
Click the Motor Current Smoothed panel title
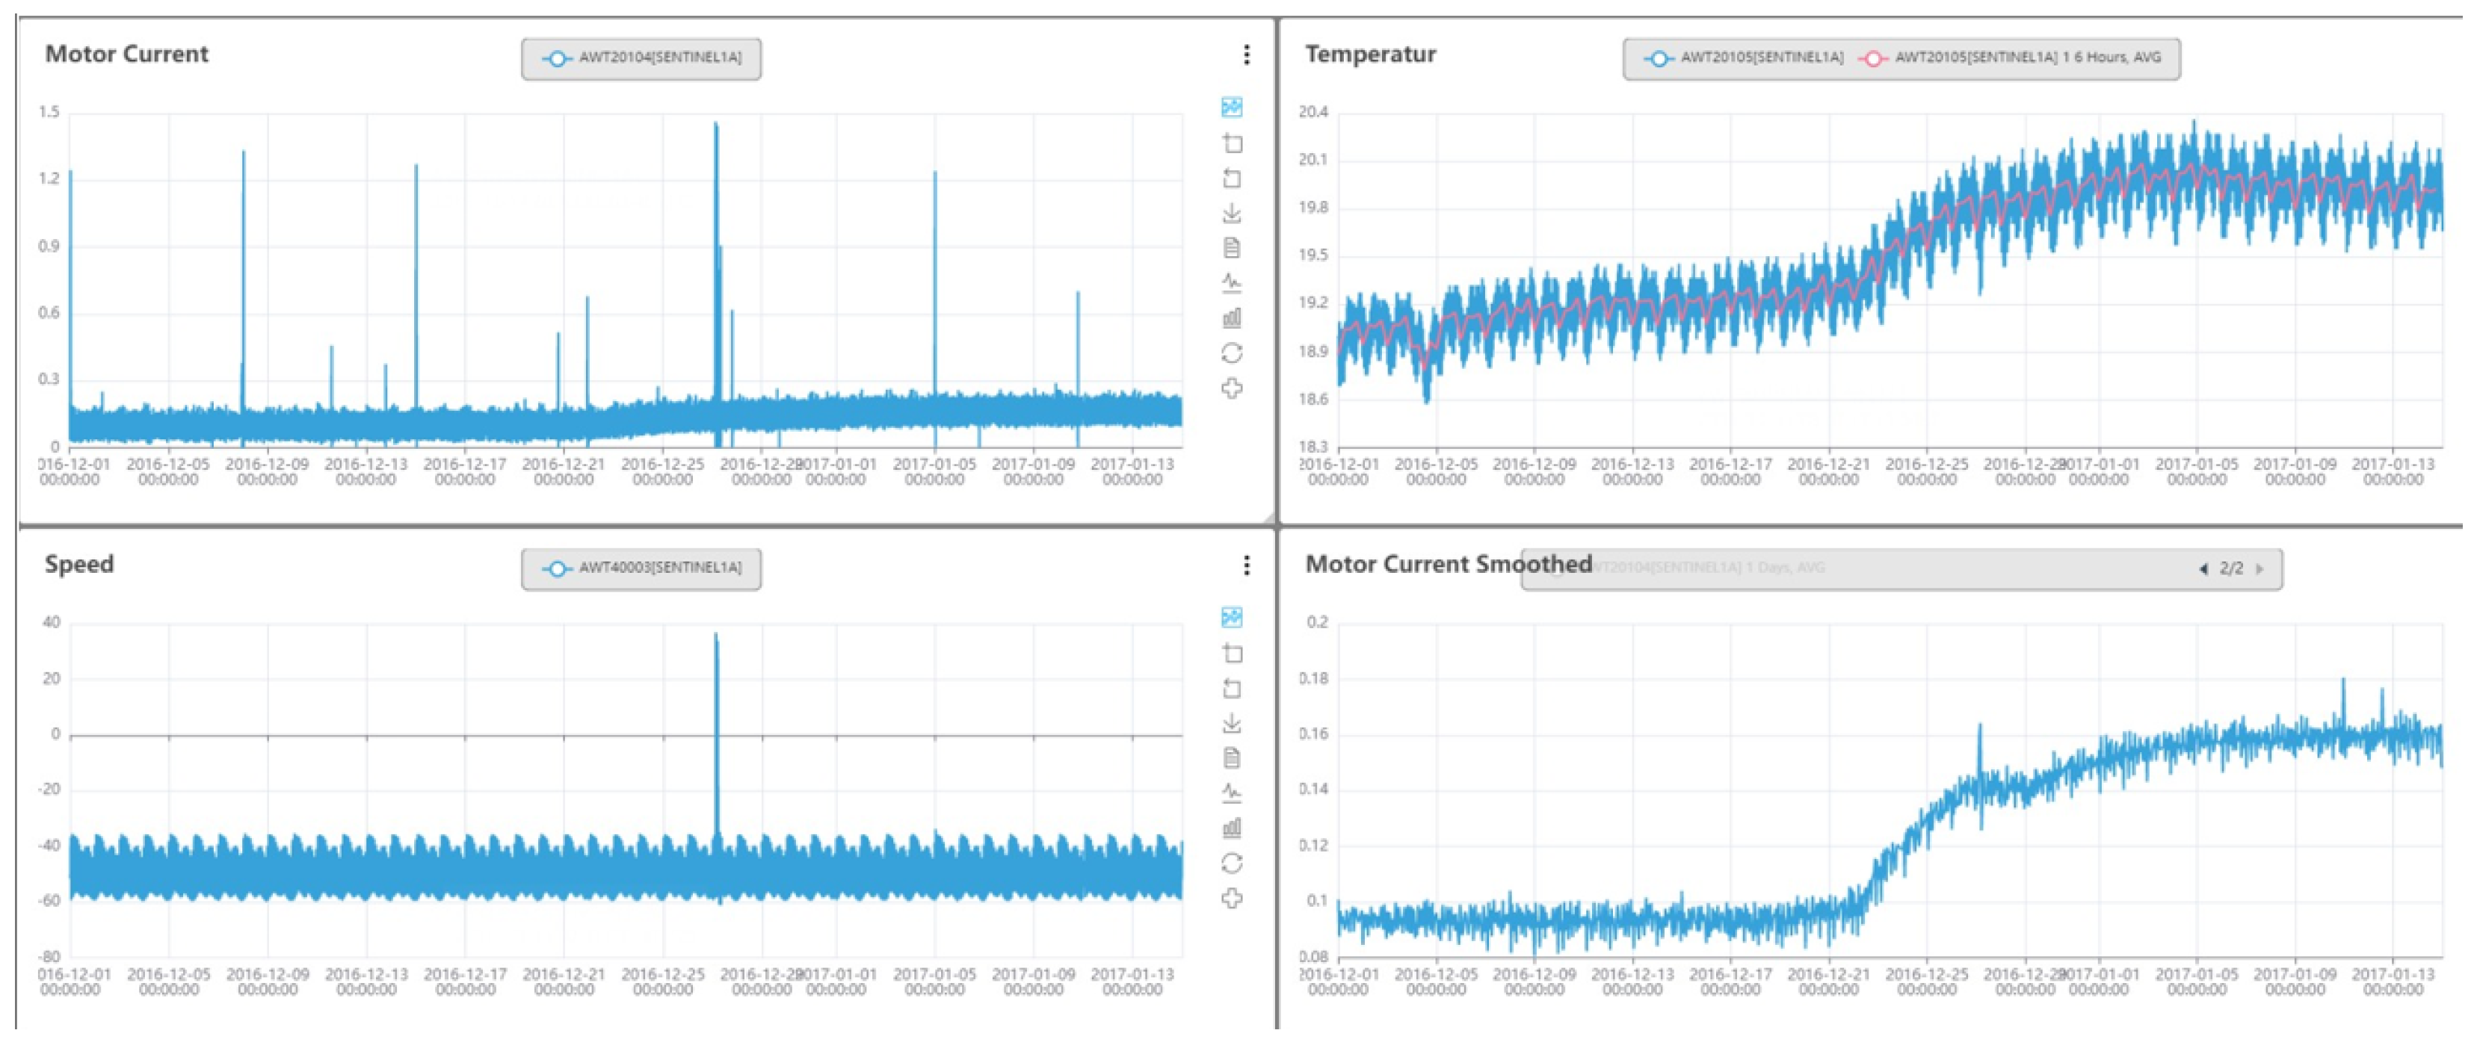(1448, 564)
